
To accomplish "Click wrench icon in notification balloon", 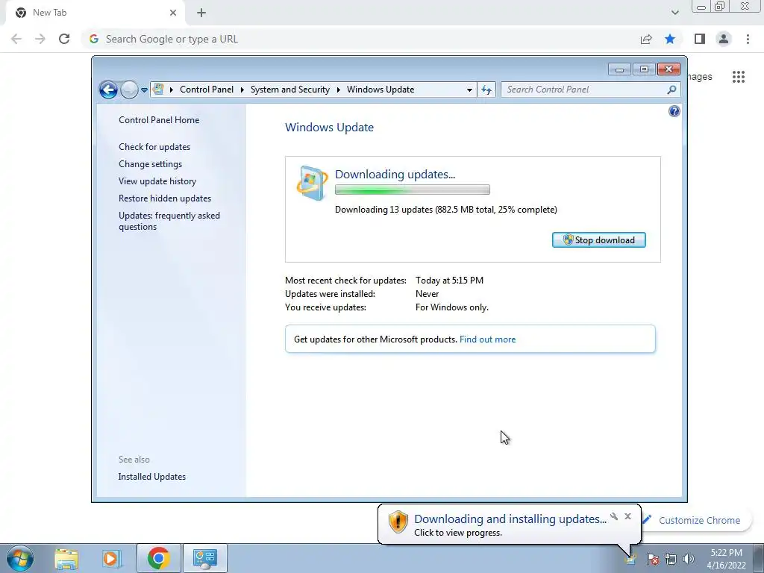I will coord(614,516).
